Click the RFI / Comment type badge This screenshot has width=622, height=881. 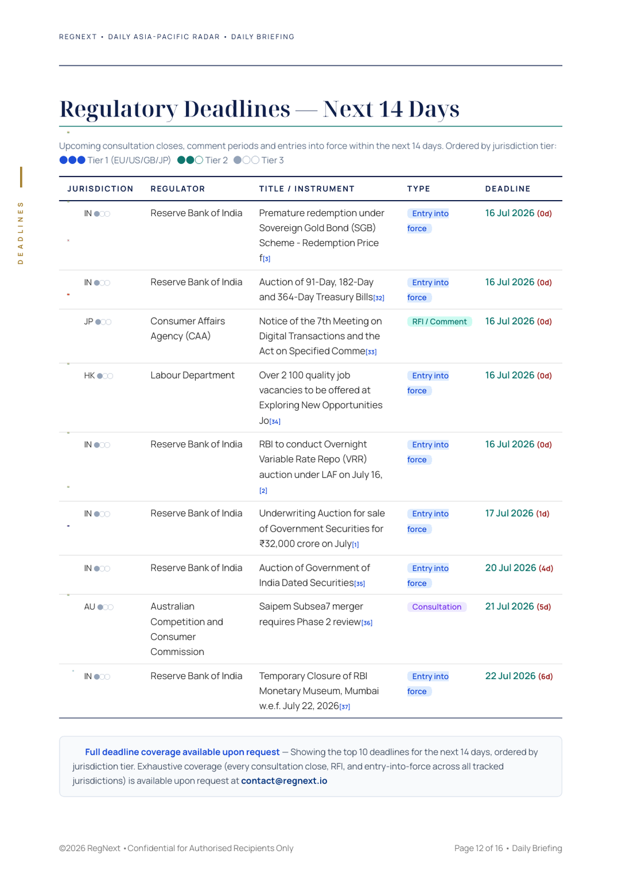(439, 322)
